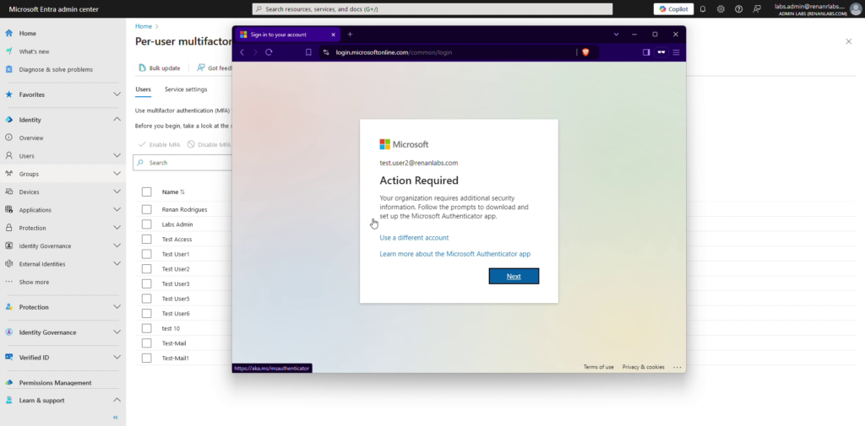Open the help question mark icon
The height and width of the screenshot is (426, 865).
[x=738, y=8]
